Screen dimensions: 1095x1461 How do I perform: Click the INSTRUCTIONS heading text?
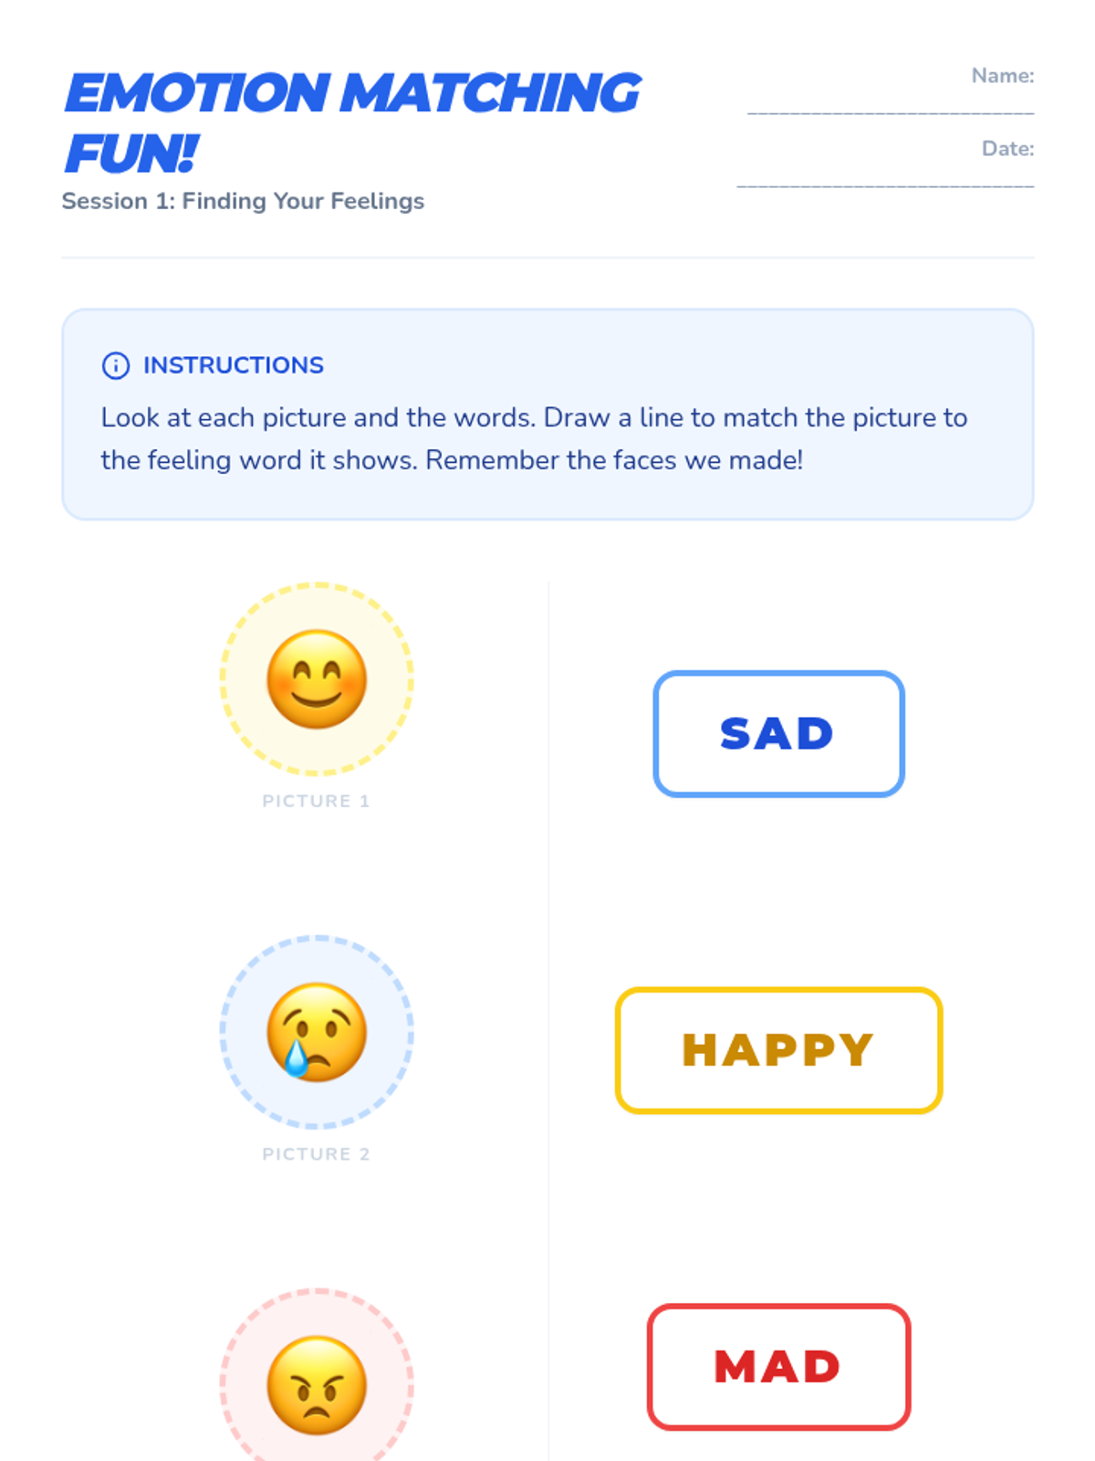coord(233,365)
